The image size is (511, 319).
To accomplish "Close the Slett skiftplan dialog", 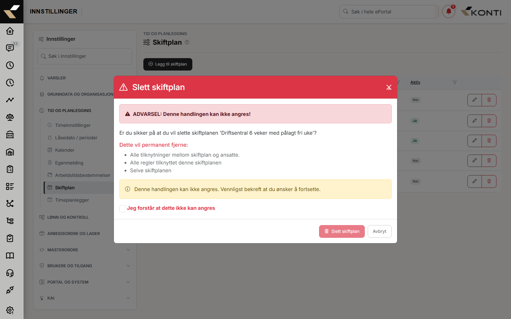I will 389,87.
